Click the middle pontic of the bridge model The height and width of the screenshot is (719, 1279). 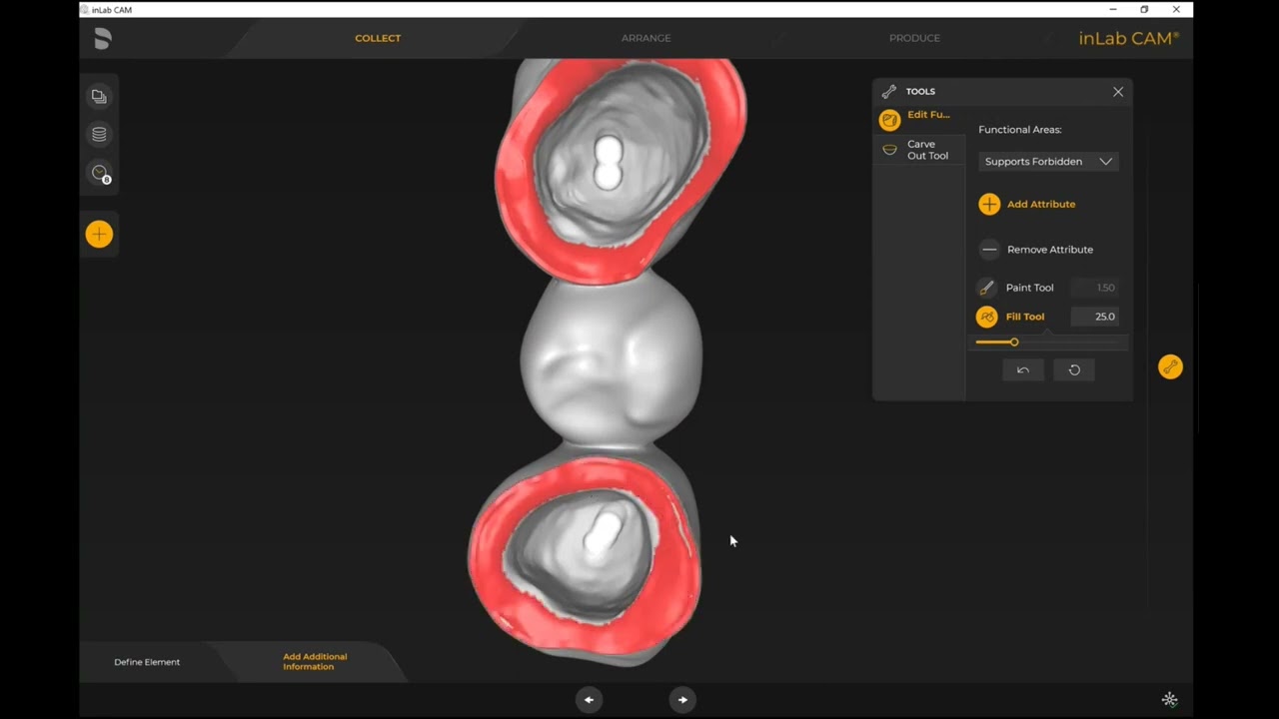pos(612,359)
